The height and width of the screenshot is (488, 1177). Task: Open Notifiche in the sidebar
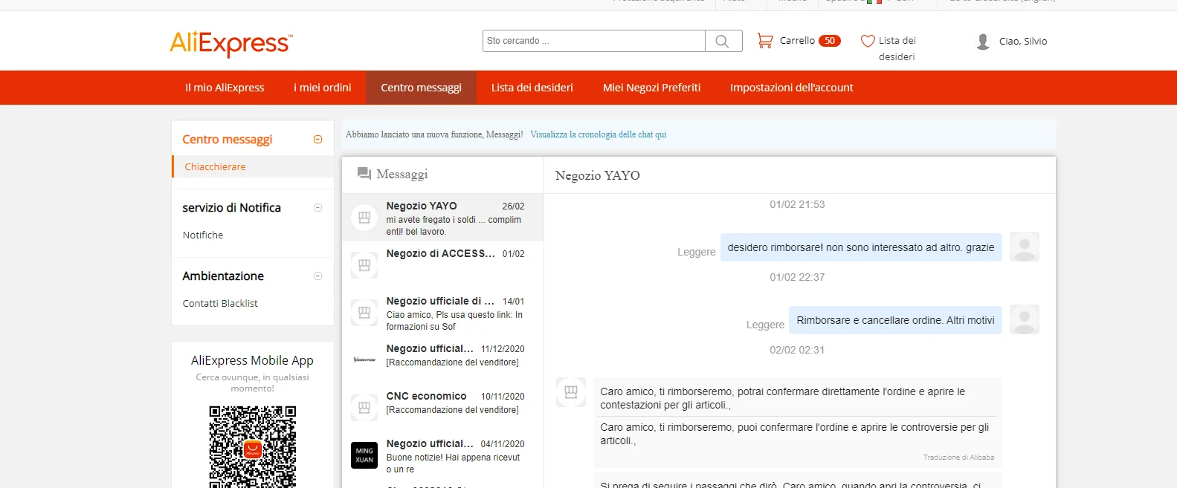(x=203, y=235)
